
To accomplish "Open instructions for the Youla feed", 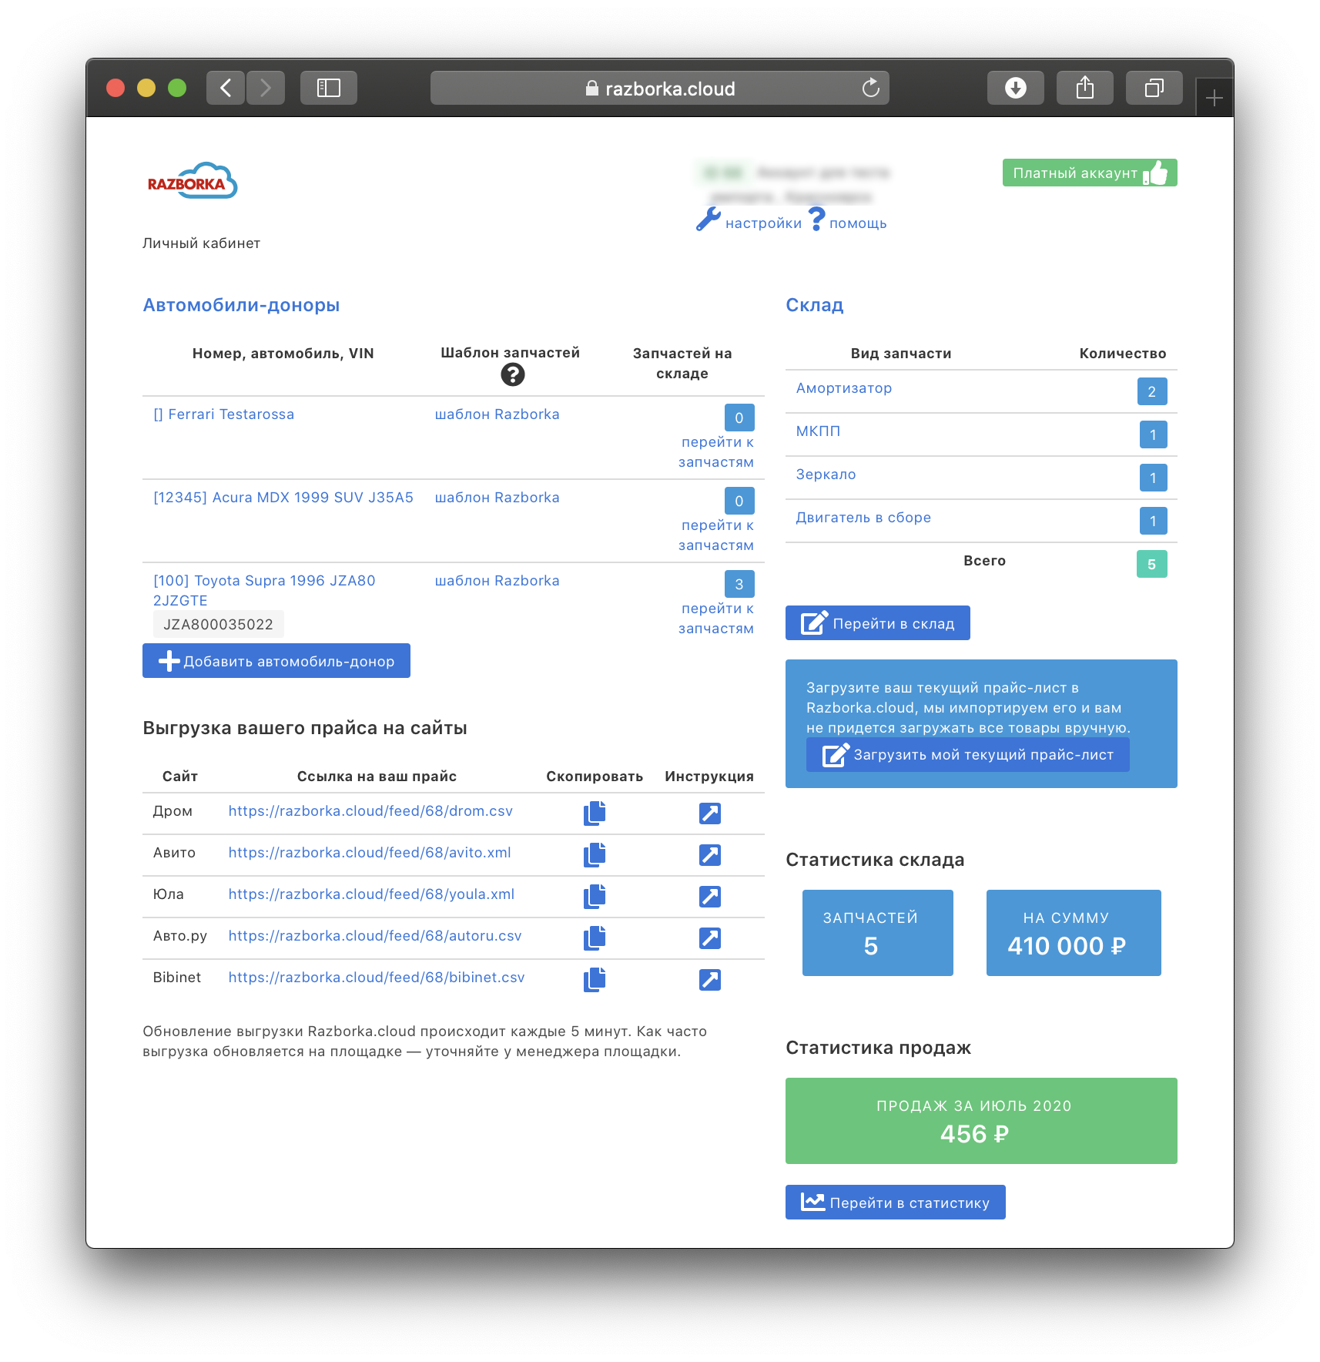I will (709, 896).
